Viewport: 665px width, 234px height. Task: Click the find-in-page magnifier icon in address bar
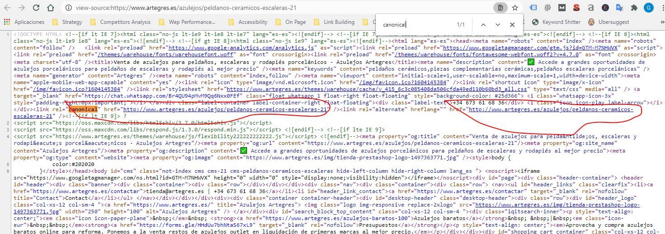(x=500, y=8)
